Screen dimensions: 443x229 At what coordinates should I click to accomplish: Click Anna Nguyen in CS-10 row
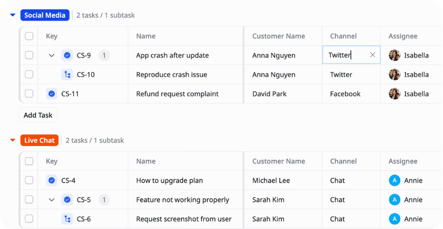tap(273, 74)
